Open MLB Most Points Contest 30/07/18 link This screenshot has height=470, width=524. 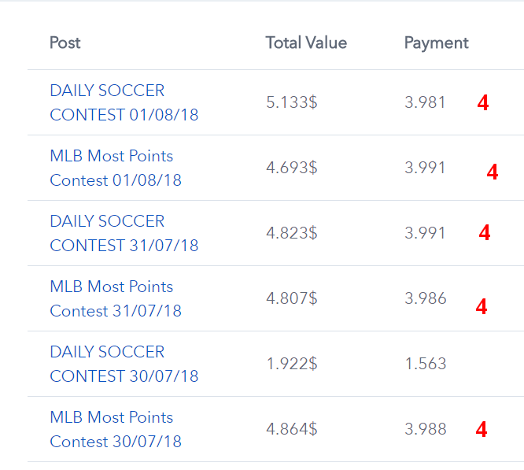click(116, 429)
